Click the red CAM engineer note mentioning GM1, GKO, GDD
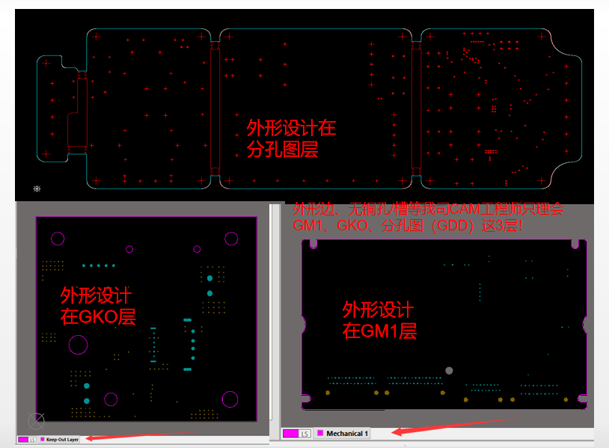 (x=426, y=218)
